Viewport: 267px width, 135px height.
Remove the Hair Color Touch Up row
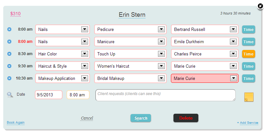click(9, 54)
